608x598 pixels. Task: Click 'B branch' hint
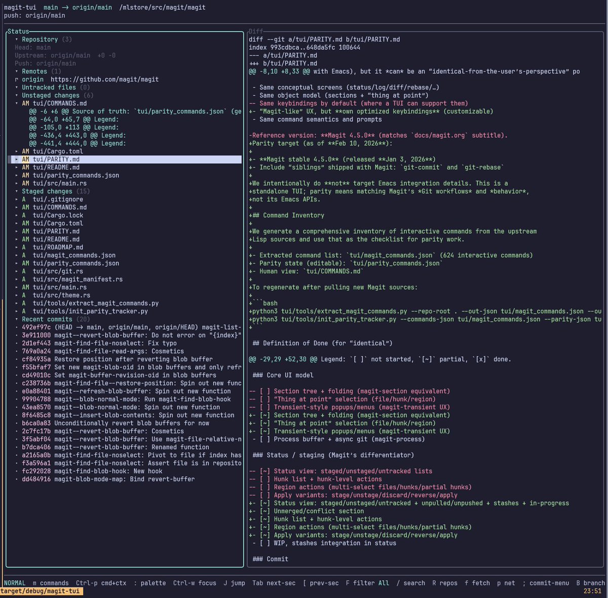[591, 583]
